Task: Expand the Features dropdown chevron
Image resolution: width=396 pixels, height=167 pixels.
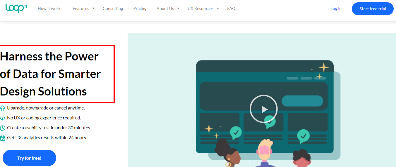Action: pyautogui.click(x=93, y=8)
